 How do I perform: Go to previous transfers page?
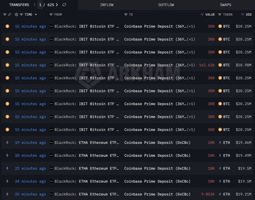point(35,5)
